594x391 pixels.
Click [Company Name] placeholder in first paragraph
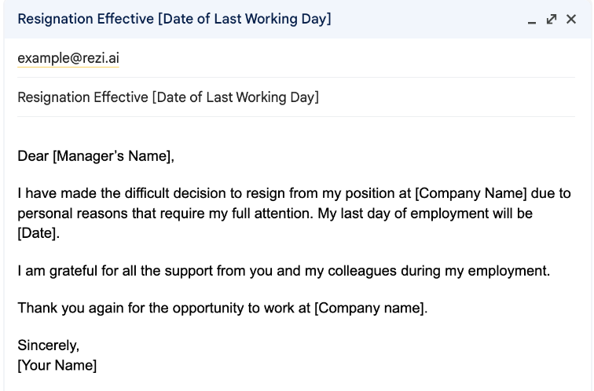[x=471, y=193]
